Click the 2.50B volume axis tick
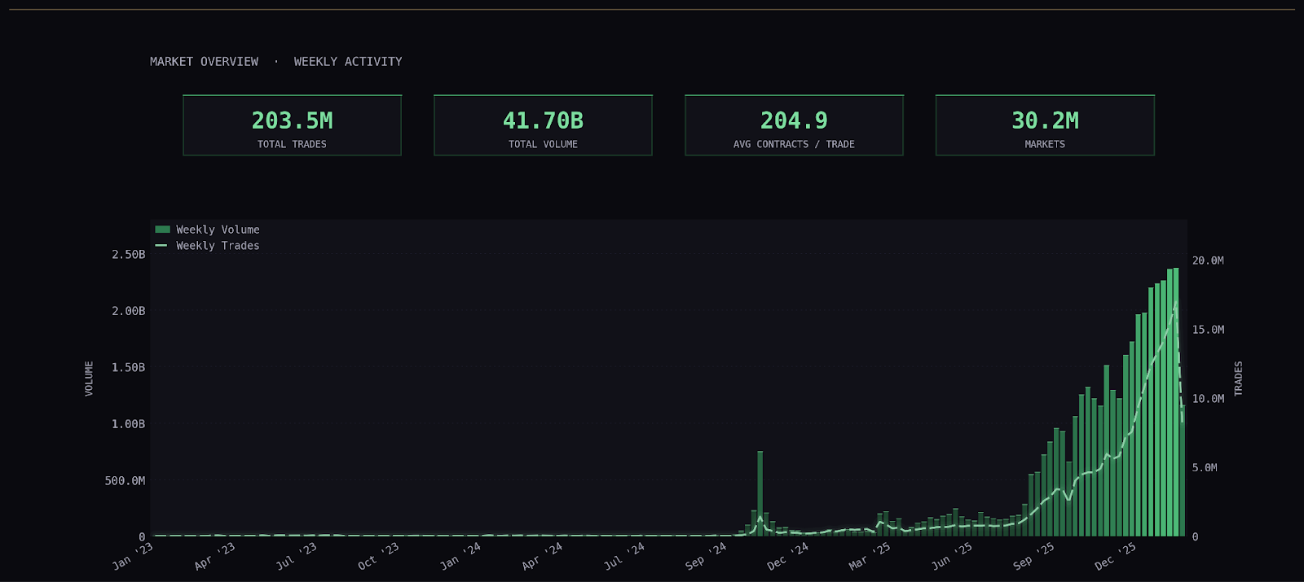 129,254
